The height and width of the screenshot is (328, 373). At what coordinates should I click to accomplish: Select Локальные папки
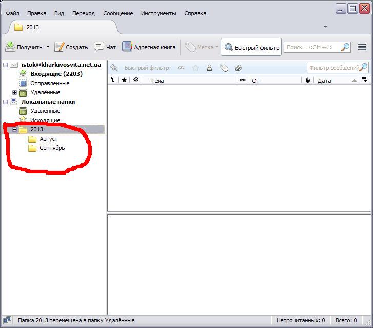(x=48, y=102)
